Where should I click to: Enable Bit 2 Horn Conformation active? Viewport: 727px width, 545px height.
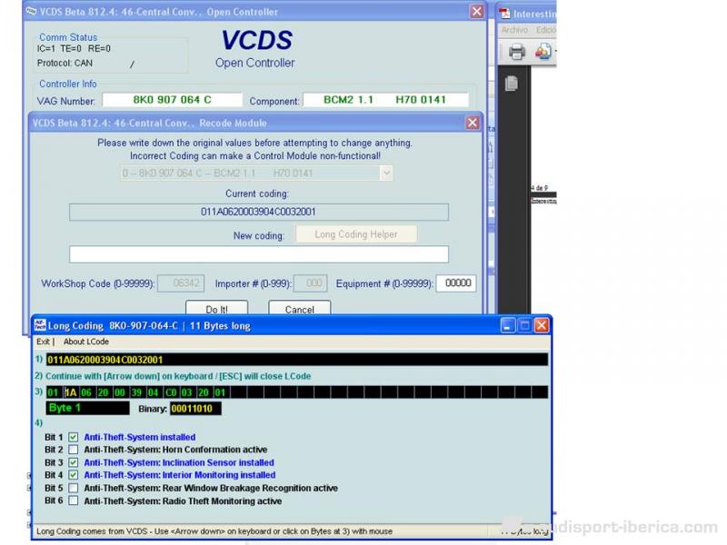[x=74, y=450]
